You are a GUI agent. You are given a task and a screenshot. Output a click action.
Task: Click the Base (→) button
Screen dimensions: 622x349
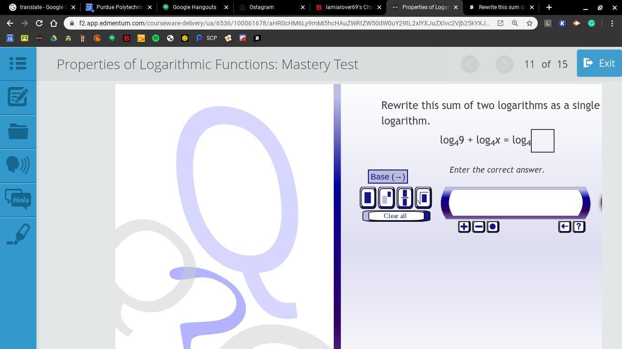click(x=387, y=177)
